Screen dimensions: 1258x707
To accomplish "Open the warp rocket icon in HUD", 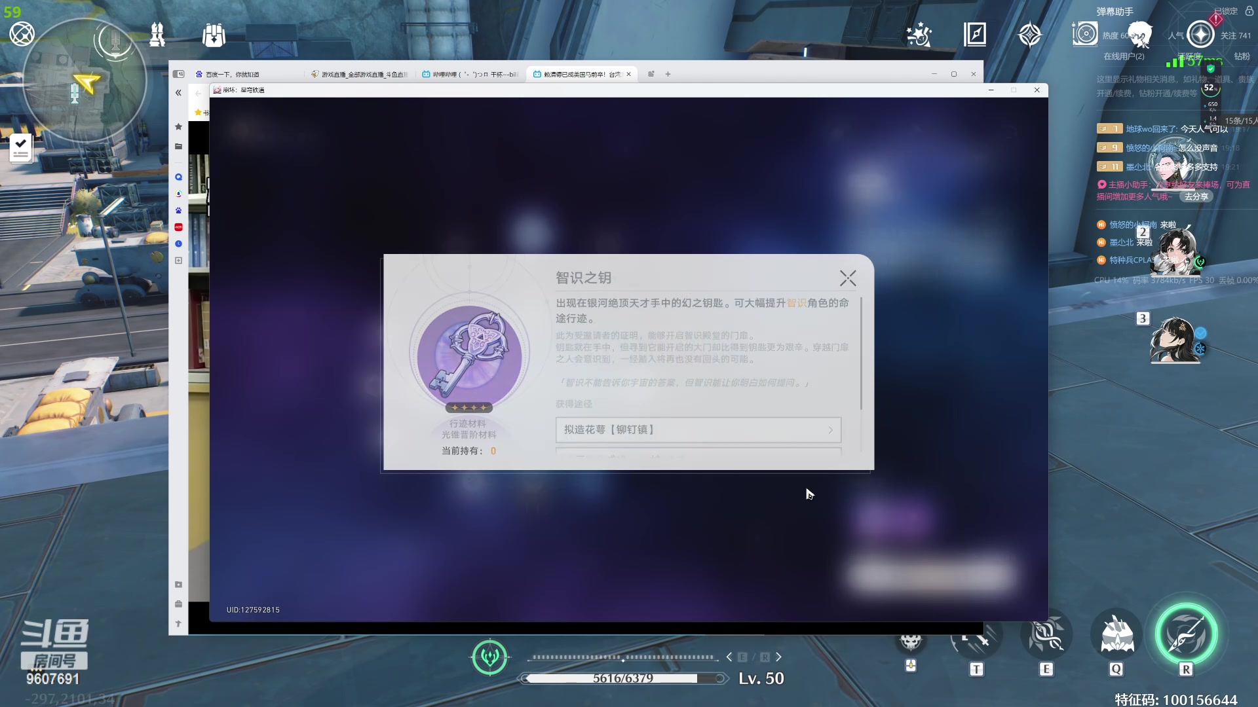I will tap(157, 34).
